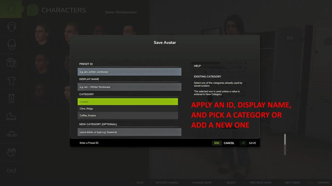
Task: Click the ESC key badge beside Cancel
Action: pos(217,143)
